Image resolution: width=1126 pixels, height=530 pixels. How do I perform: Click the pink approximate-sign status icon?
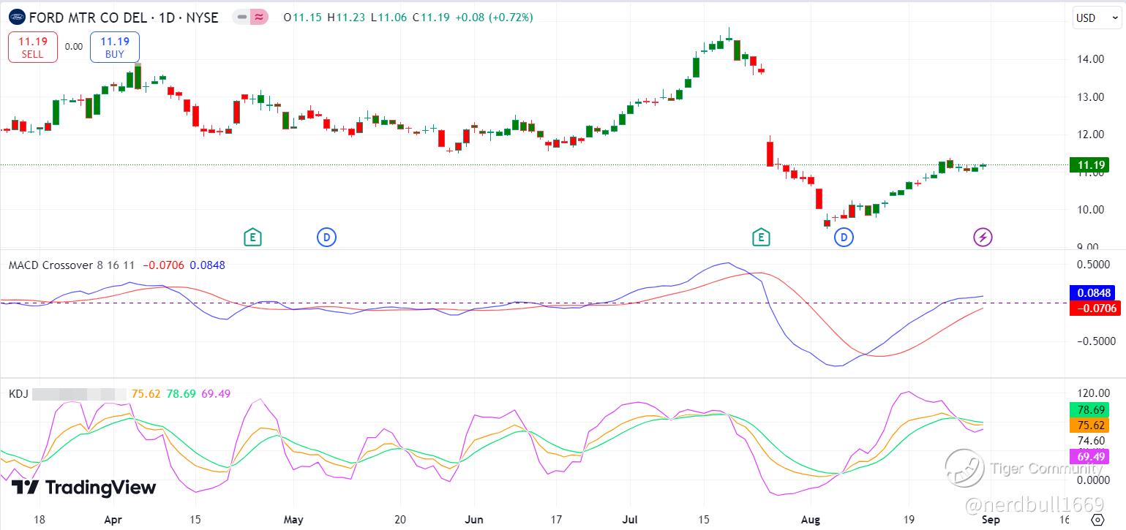(x=259, y=17)
